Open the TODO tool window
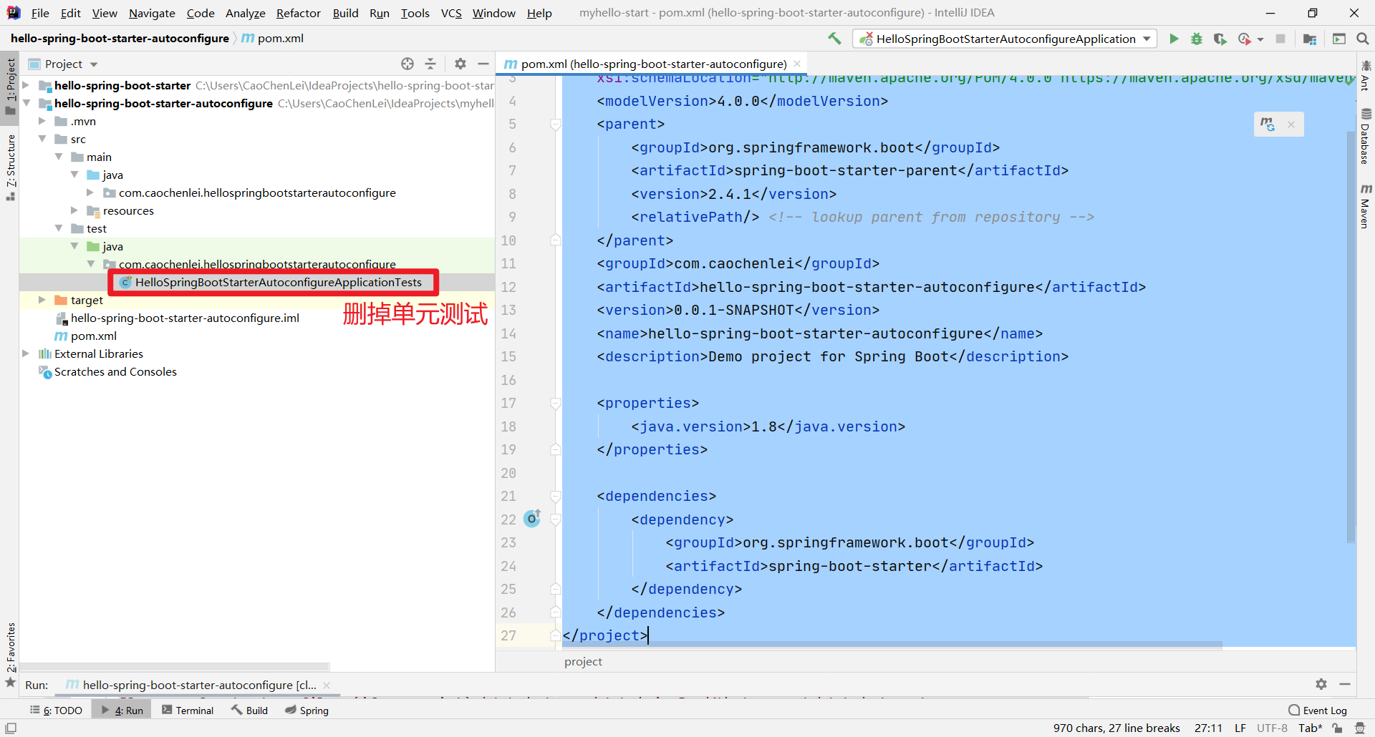This screenshot has height=737, width=1375. point(57,711)
